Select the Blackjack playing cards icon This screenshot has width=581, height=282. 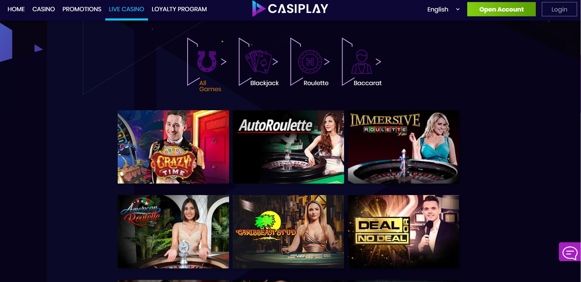(x=258, y=61)
